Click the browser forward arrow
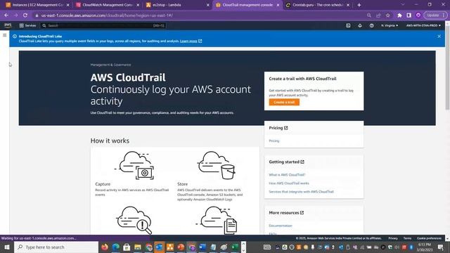This screenshot has width=450, height=253. pos(15,15)
